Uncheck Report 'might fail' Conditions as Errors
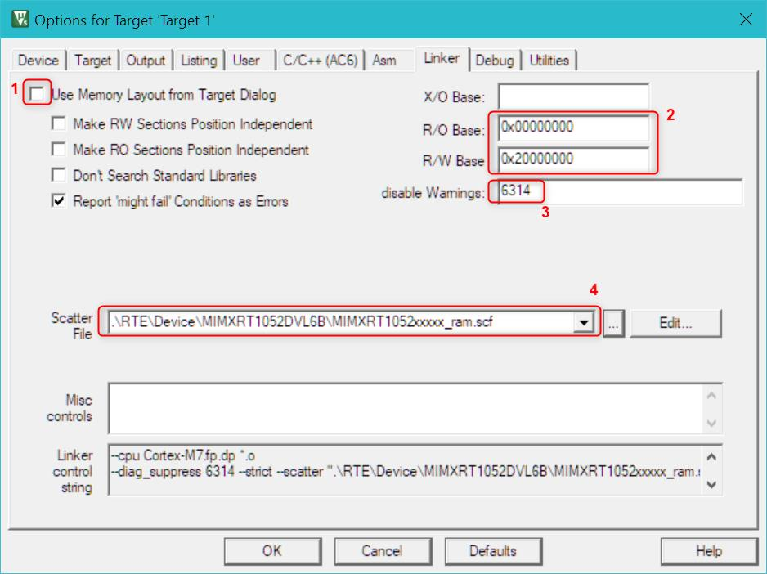This screenshot has height=574, width=767. click(x=59, y=200)
